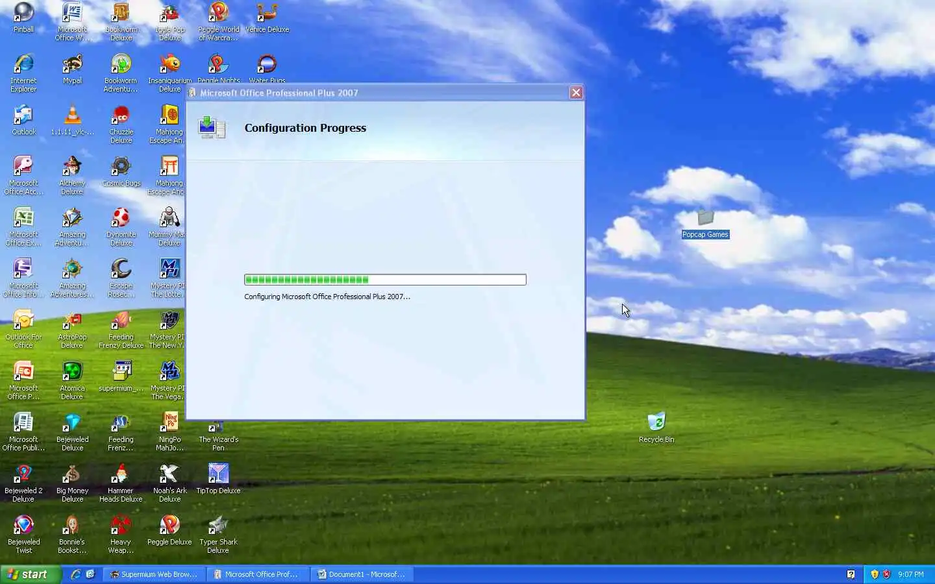Select the Chuzzle Deluxe icon
Viewport: 935px width, 584px height.
point(121,125)
